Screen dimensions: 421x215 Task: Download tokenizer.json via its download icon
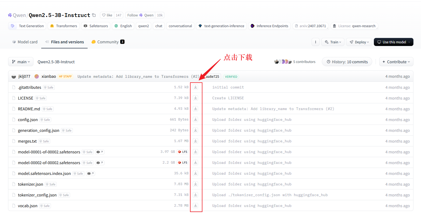click(195, 184)
